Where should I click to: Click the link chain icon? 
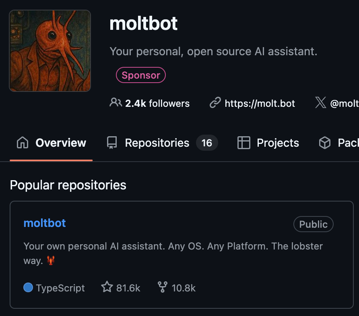[215, 103]
